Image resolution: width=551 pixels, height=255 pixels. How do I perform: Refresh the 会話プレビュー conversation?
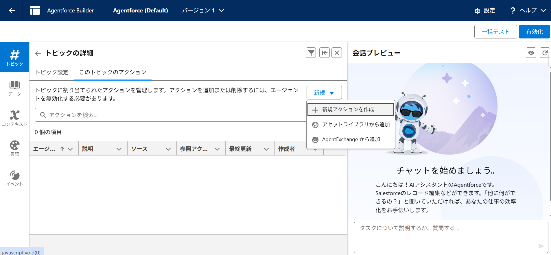545,53
